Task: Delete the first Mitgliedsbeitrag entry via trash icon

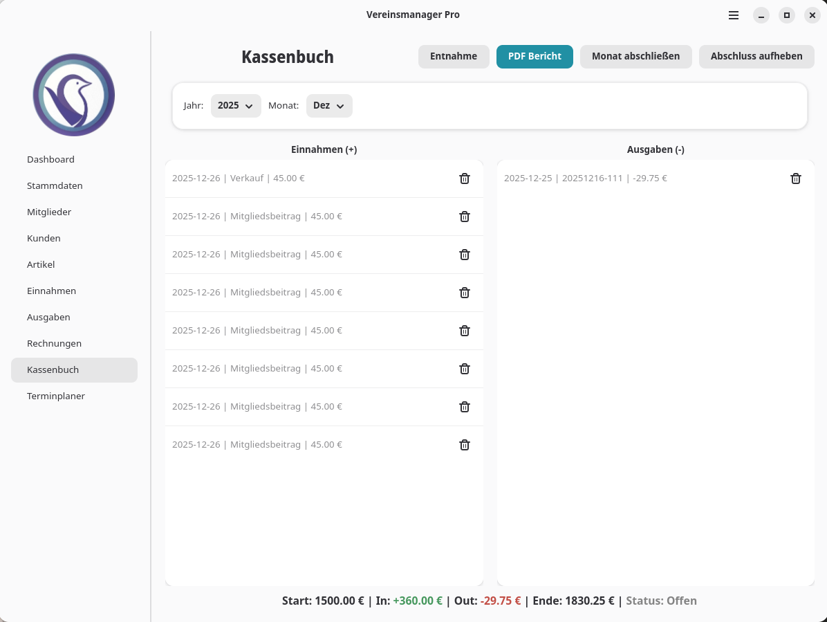Action: pos(465,217)
